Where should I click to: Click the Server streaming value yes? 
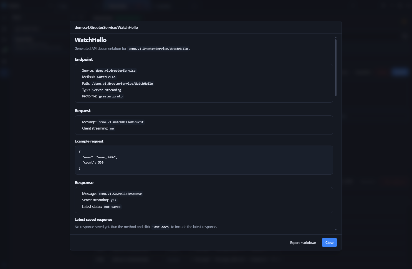coord(113,200)
